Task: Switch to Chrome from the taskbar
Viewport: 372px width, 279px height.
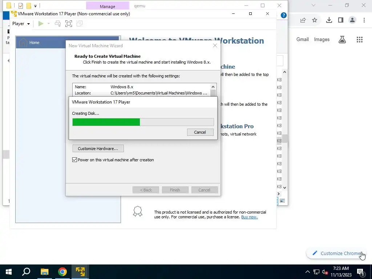Action: point(62,272)
